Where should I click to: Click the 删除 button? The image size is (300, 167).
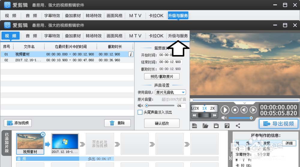point(118,123)
